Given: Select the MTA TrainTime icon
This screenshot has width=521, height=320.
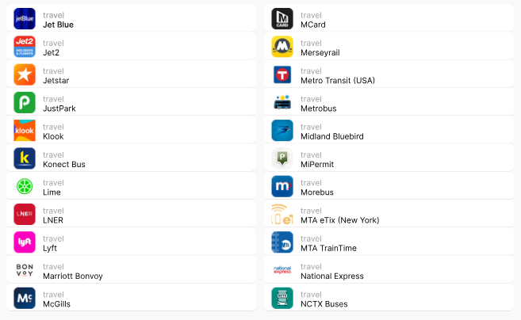Looking at the screenshot, I should pyautogui.click(x=282, y=242).
